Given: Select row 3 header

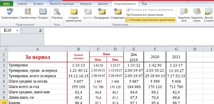Looking at the screenshot, I should (x=4, y=65).
